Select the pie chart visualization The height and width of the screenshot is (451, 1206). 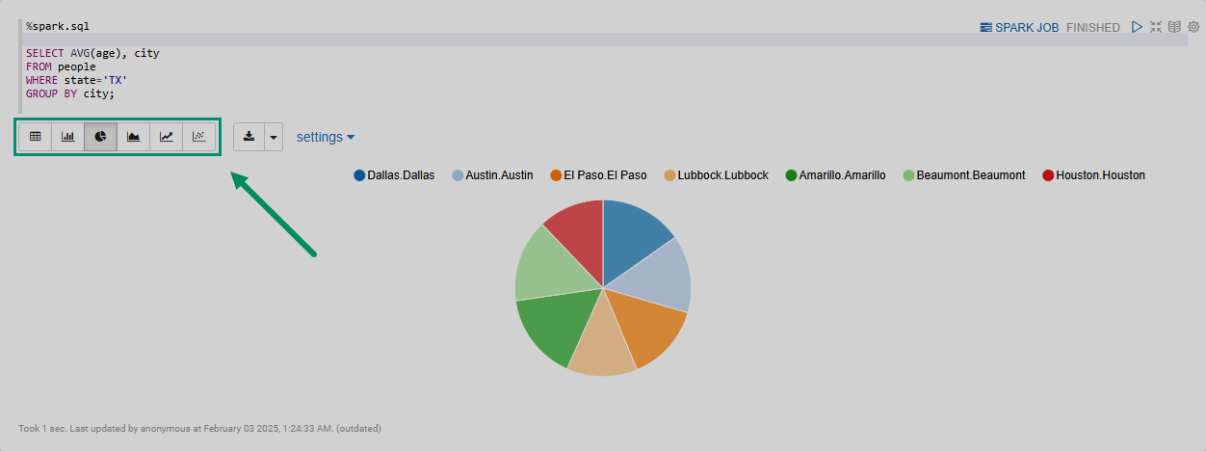[x=101, y=137]
